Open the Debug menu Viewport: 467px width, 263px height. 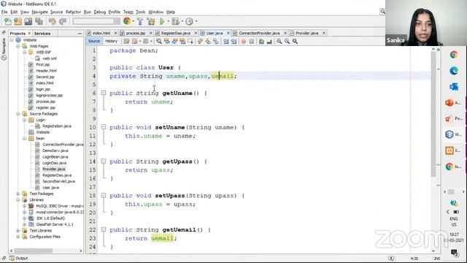tap(100, 12)
